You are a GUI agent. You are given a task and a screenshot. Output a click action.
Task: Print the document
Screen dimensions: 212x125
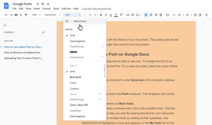[x=16, y=15]
